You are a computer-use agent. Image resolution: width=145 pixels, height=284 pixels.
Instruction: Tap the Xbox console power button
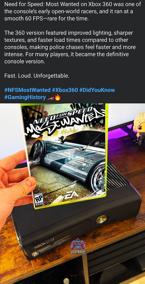pos(101,219)
